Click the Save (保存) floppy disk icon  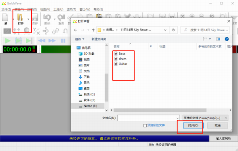(x=35, y=17)
